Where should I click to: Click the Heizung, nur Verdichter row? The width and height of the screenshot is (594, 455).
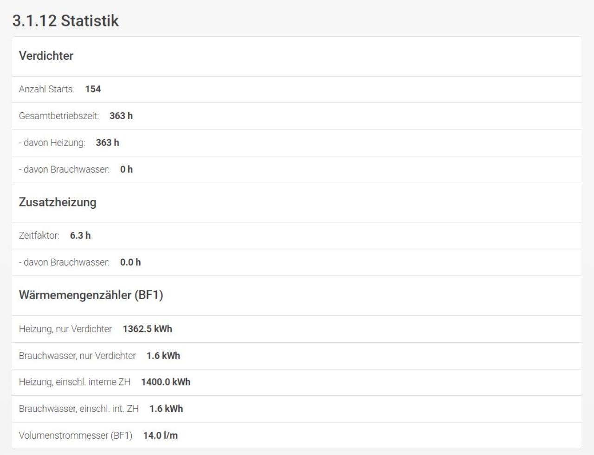click(297, 329)
